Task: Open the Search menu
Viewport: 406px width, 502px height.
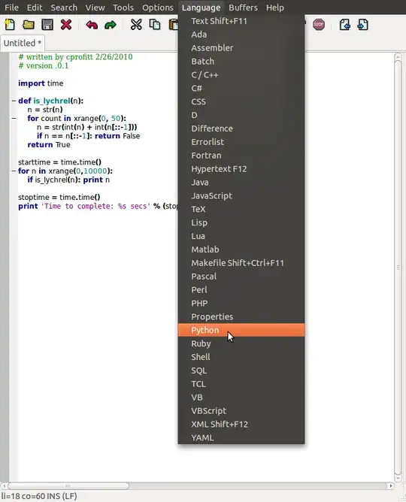Action: [64, 8]
